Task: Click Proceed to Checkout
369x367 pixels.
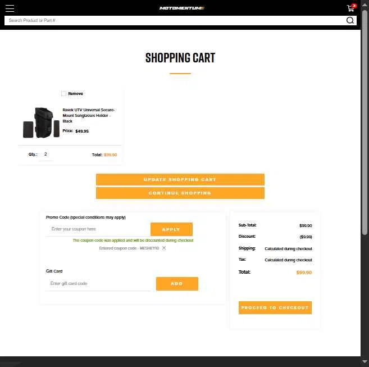Action: pos(275,307)
